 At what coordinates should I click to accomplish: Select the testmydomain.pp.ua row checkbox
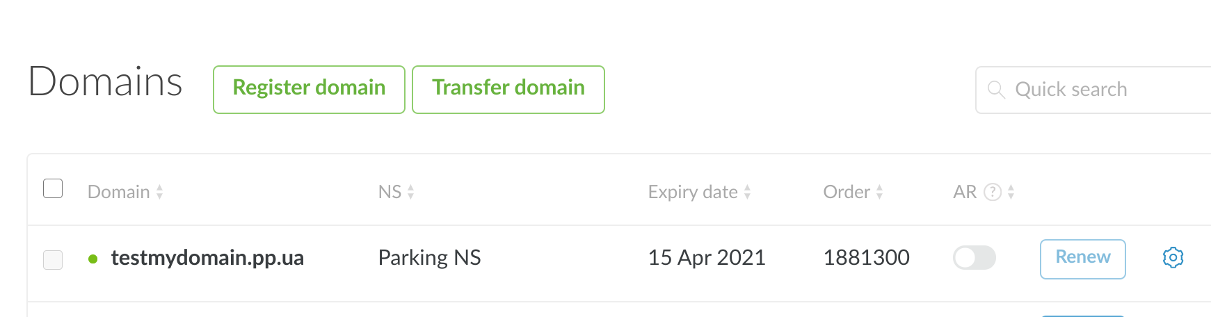[x=53, y=259]
